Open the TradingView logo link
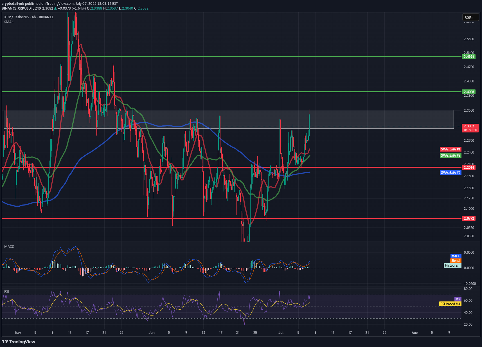This screenshot has height=347, width=482. [19, 342]
